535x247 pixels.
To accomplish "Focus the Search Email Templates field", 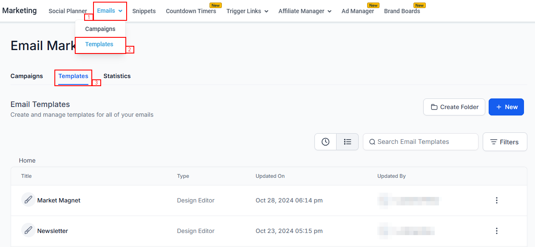I will pyautogui.click(x=421, y=142).
